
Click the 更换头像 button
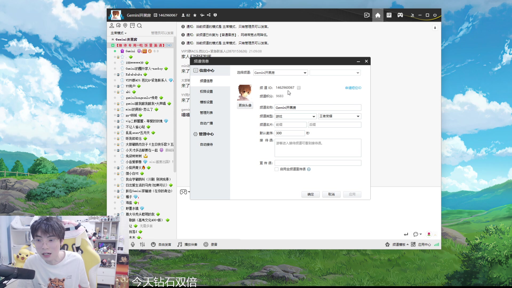(x=245, y=105)
